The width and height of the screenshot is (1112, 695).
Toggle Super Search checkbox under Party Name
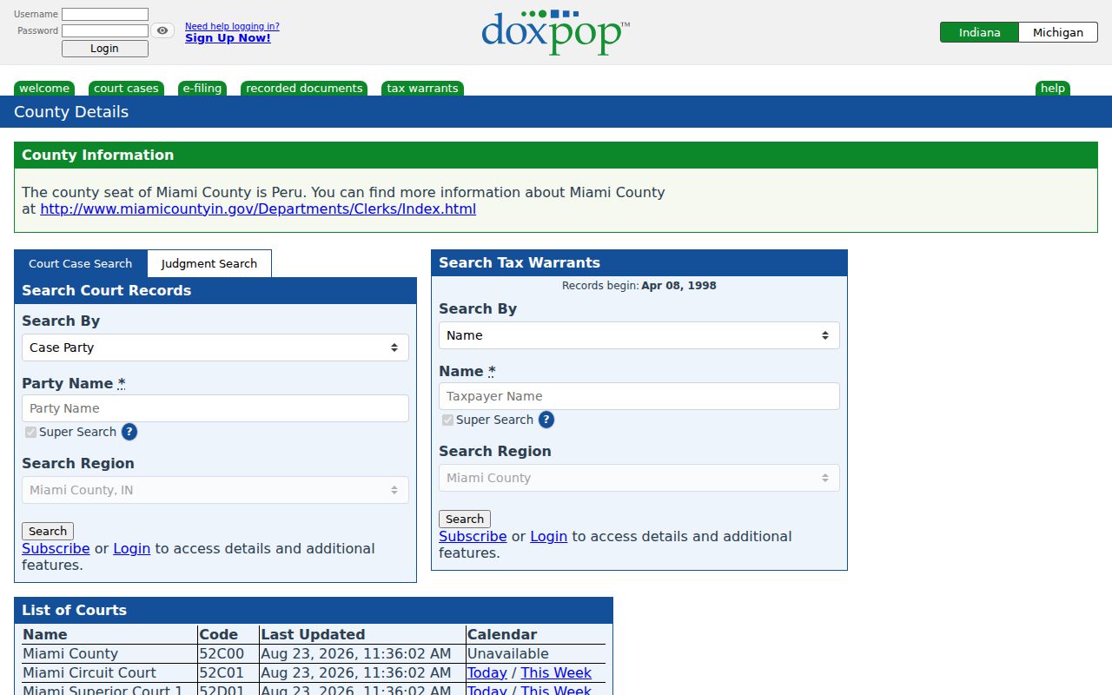(x=30, y=432)
